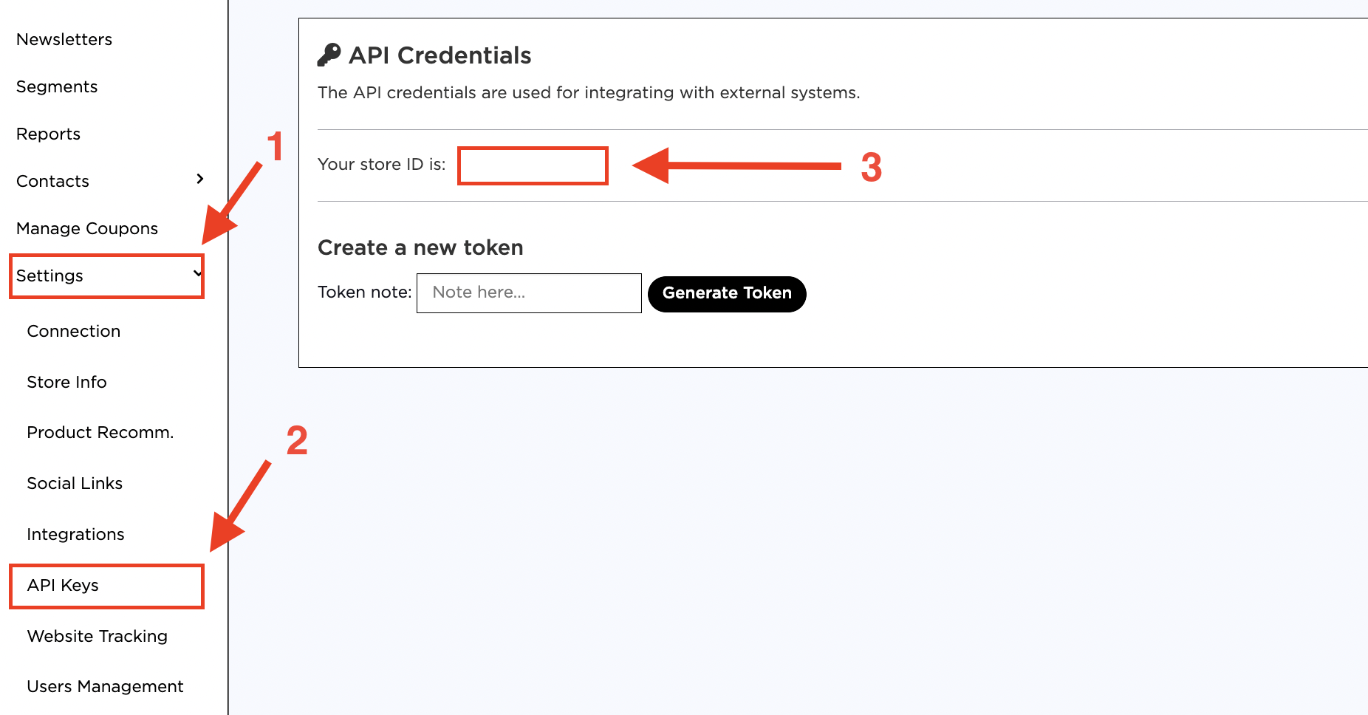
Task: Click the store ID value box
Action: coord(533,165)
